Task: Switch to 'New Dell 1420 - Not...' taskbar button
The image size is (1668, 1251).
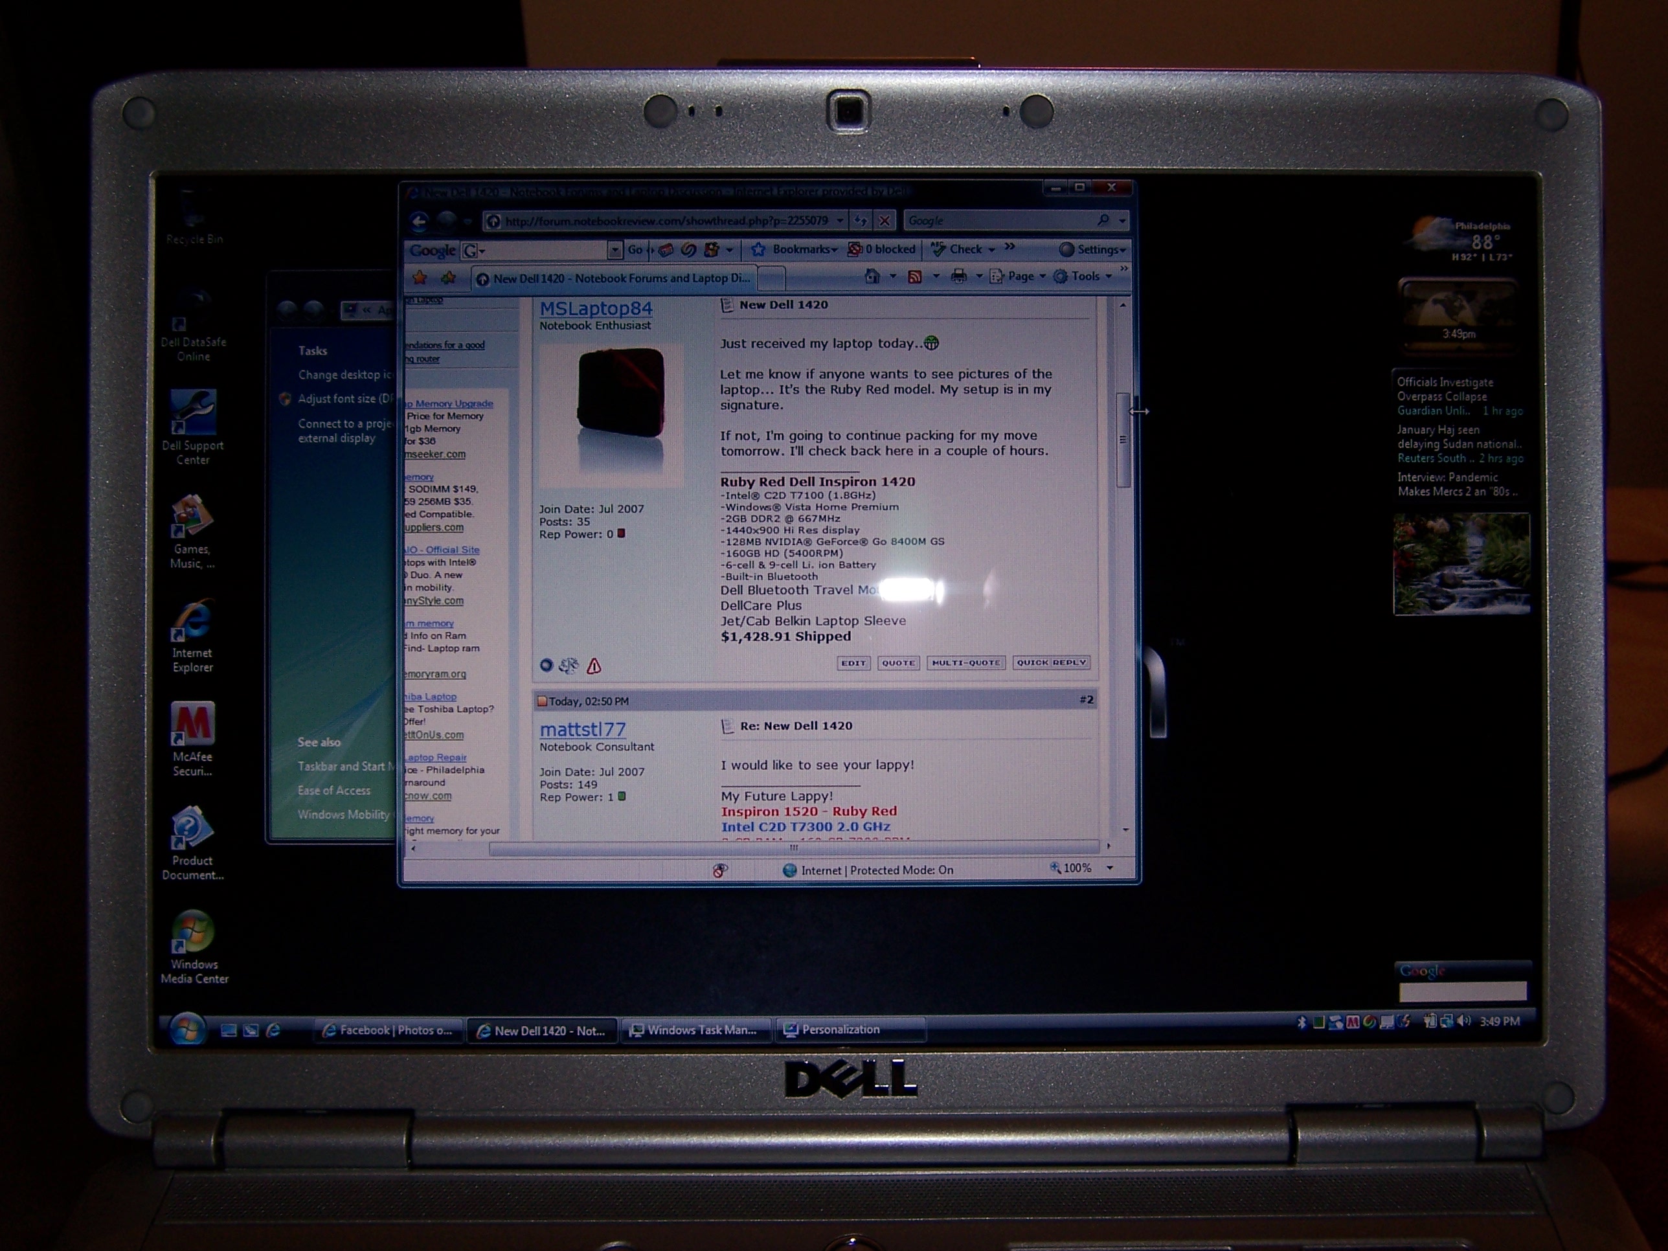Action: (x=541, y=1031)
